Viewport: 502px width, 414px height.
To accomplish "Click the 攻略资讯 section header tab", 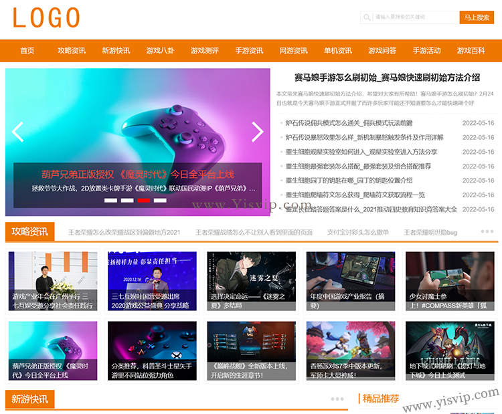I will (x=29, y=231).
